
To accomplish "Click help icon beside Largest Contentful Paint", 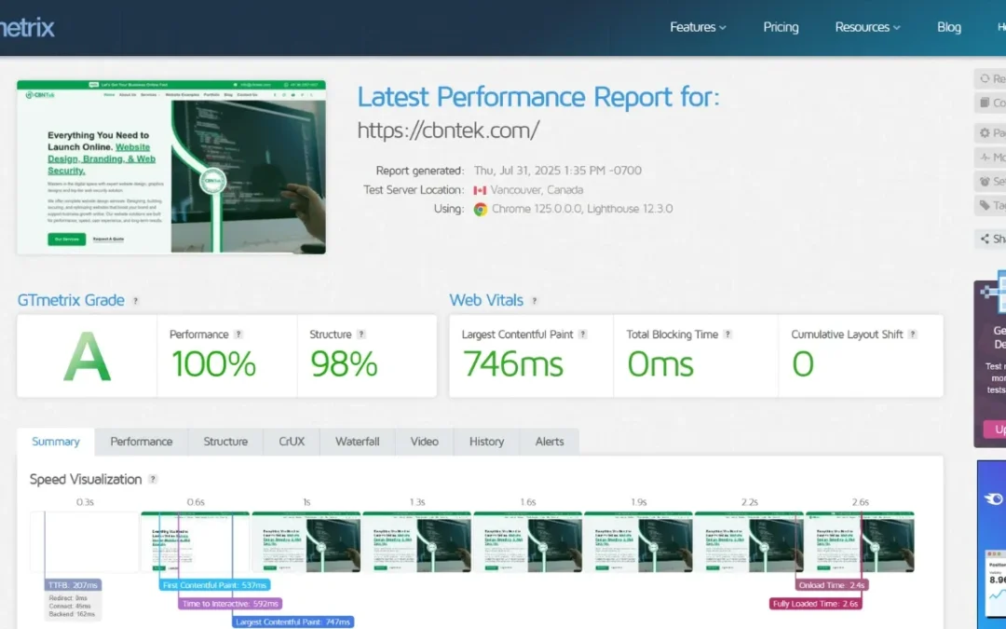I will click(582, 335).
